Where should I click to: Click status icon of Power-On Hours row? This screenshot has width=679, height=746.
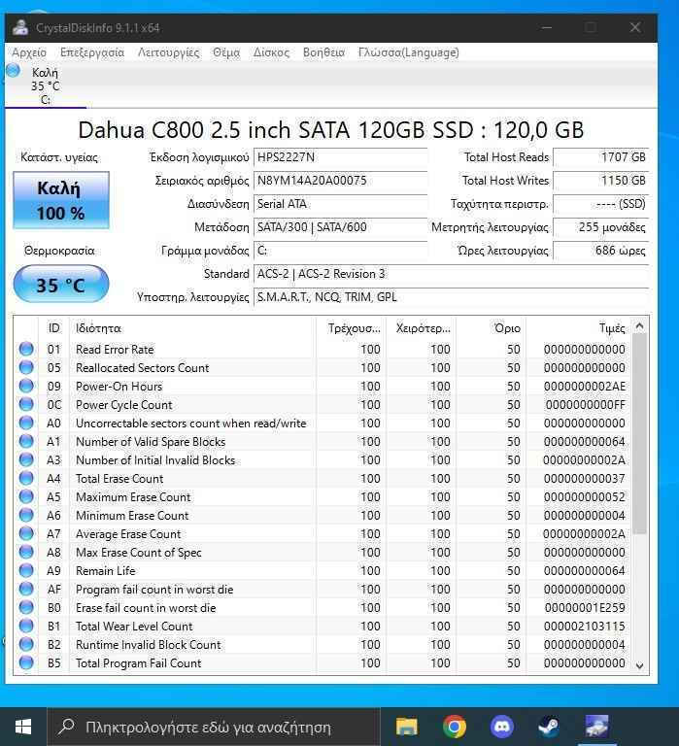[26, 386]
